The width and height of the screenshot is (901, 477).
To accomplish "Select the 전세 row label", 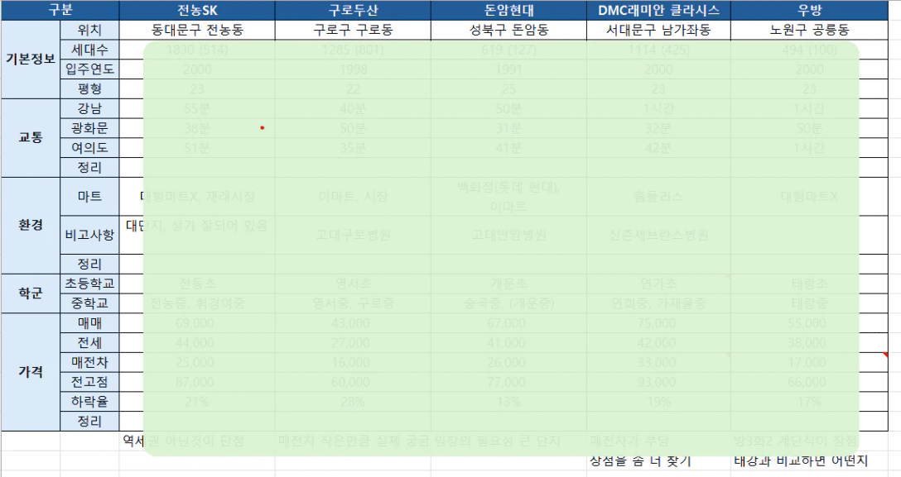I will point(89,343).
